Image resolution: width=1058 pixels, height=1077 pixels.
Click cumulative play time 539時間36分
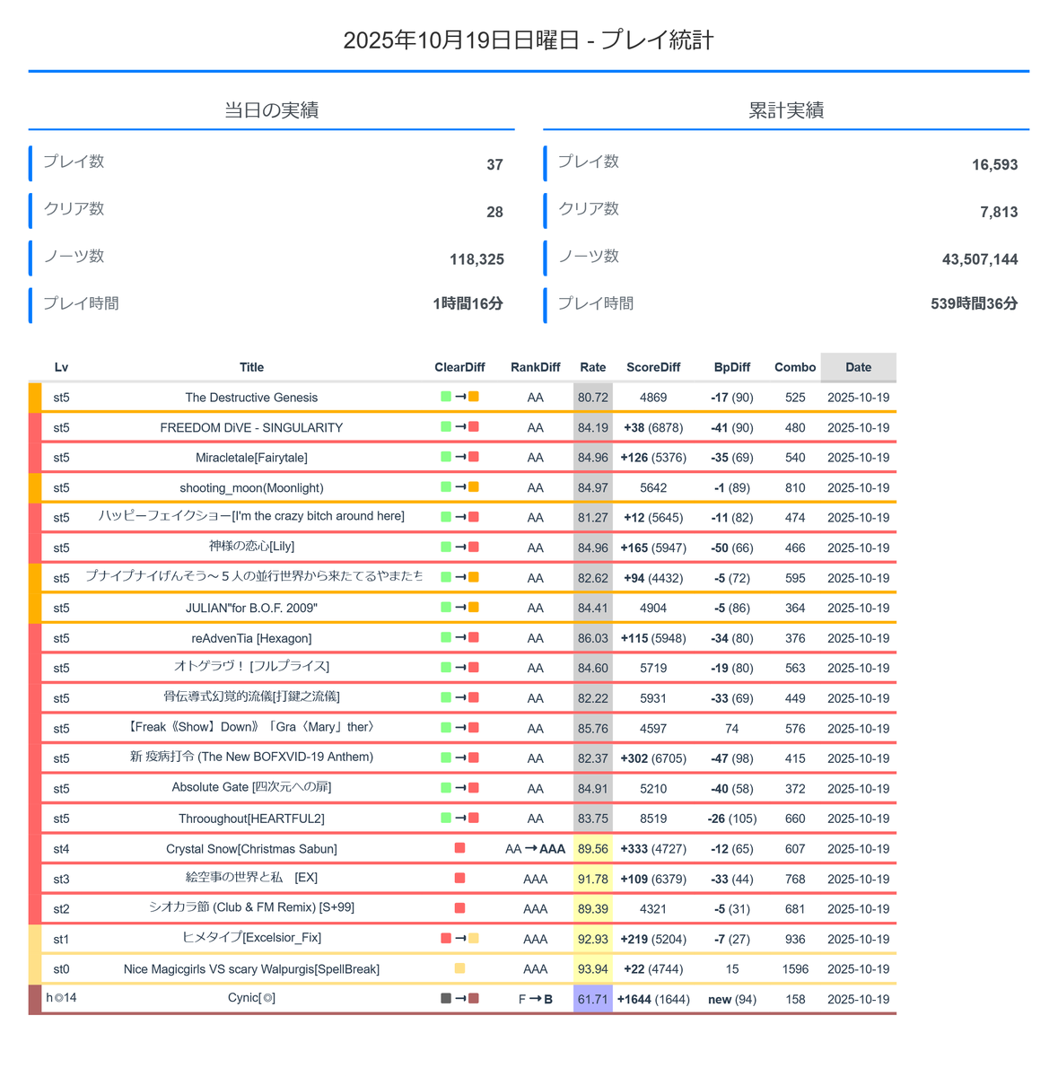pyautogui.click(x=974, y=303)
